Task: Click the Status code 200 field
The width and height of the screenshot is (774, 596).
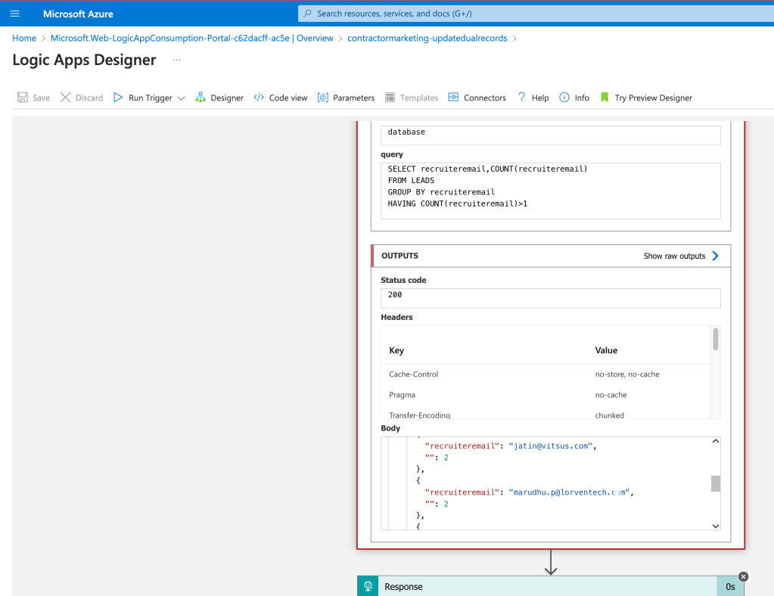Action: point(550,298)
